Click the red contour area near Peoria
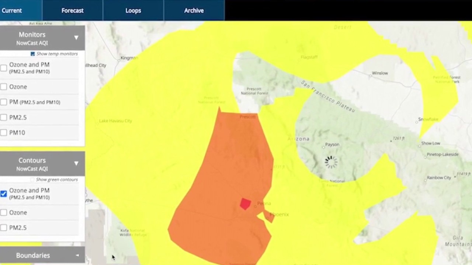The width and height of the screenshot is (472, 265). click(x=245, y=204)
